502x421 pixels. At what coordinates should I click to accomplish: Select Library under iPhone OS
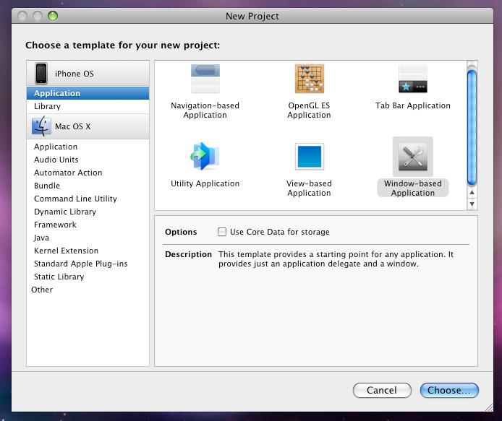(x=88, y=106)
